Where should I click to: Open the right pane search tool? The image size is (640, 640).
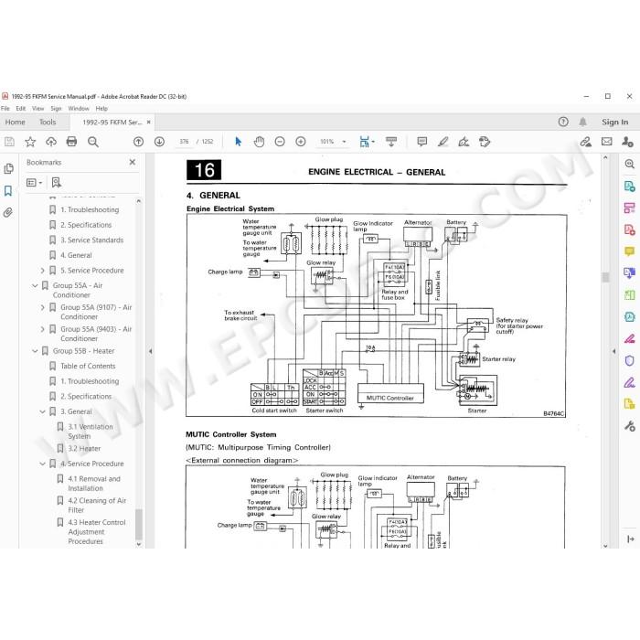(x=629, y=164)
